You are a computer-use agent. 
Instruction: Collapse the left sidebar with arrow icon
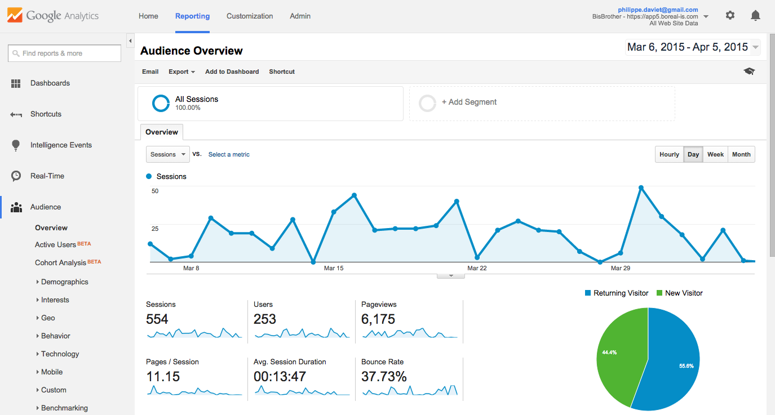tap(130, 41)
